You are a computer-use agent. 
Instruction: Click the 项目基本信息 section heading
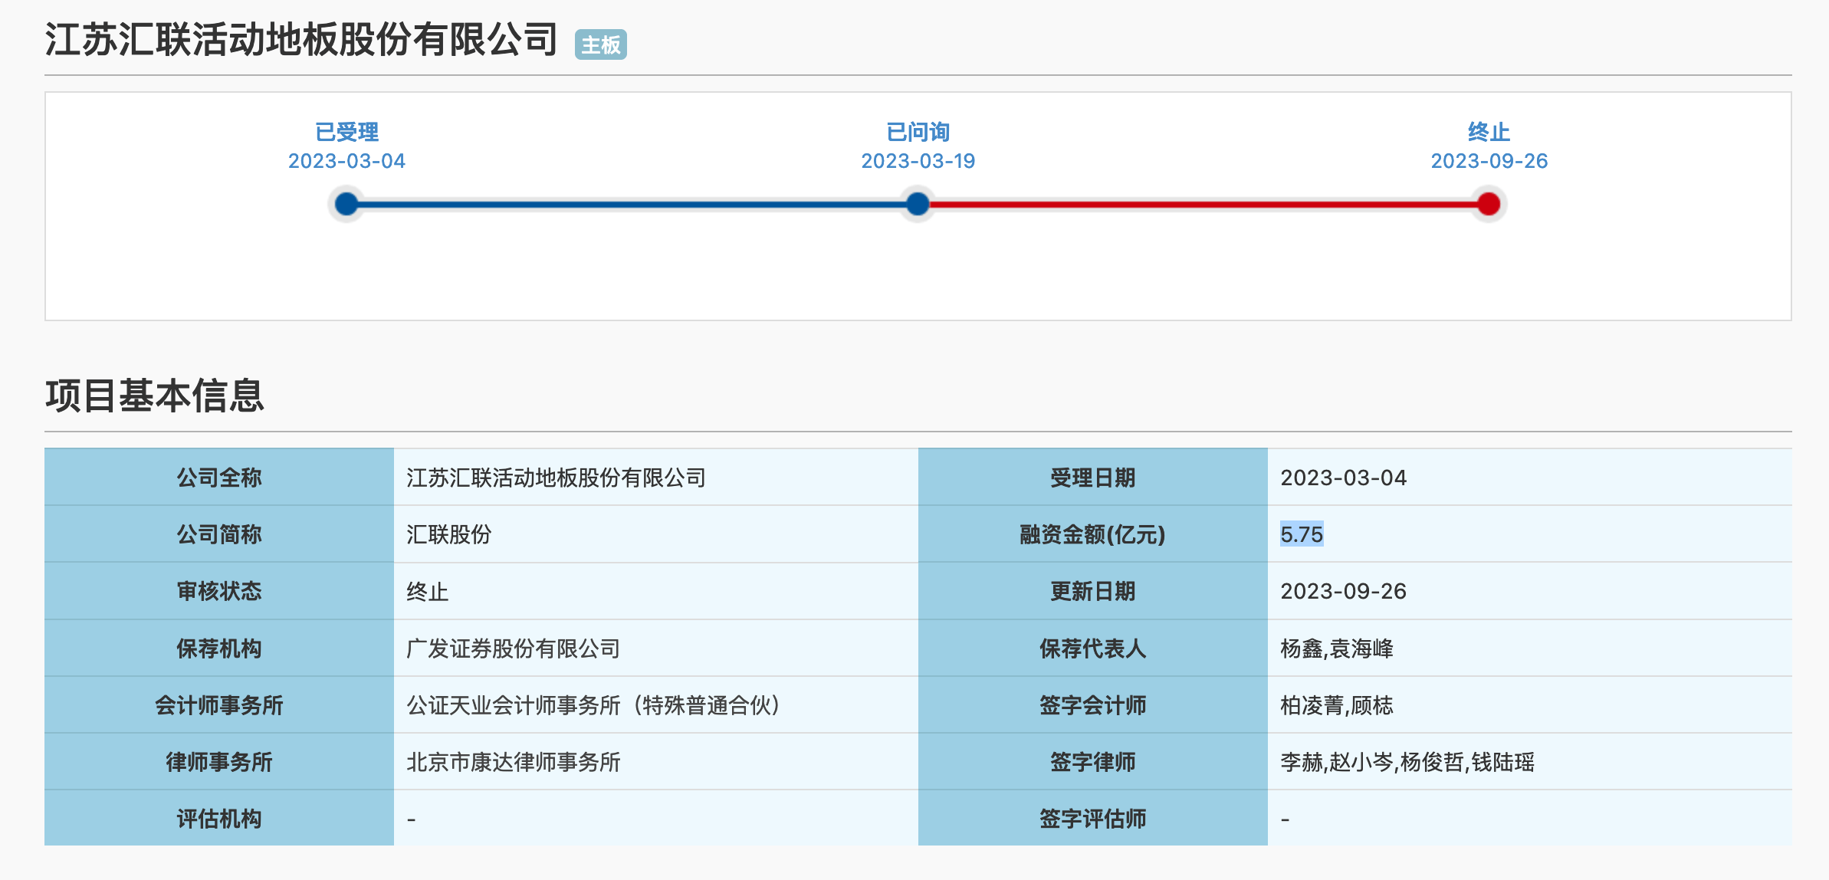pyautogui.click(x=154, y=396)
